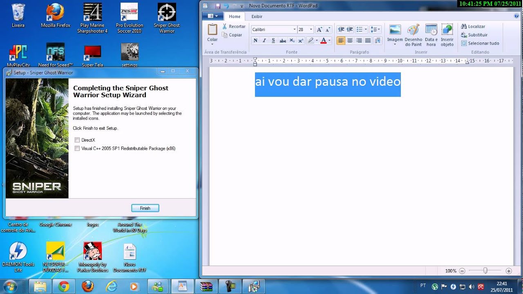Open the Calibri font family dropdown

tap(294, 29)
